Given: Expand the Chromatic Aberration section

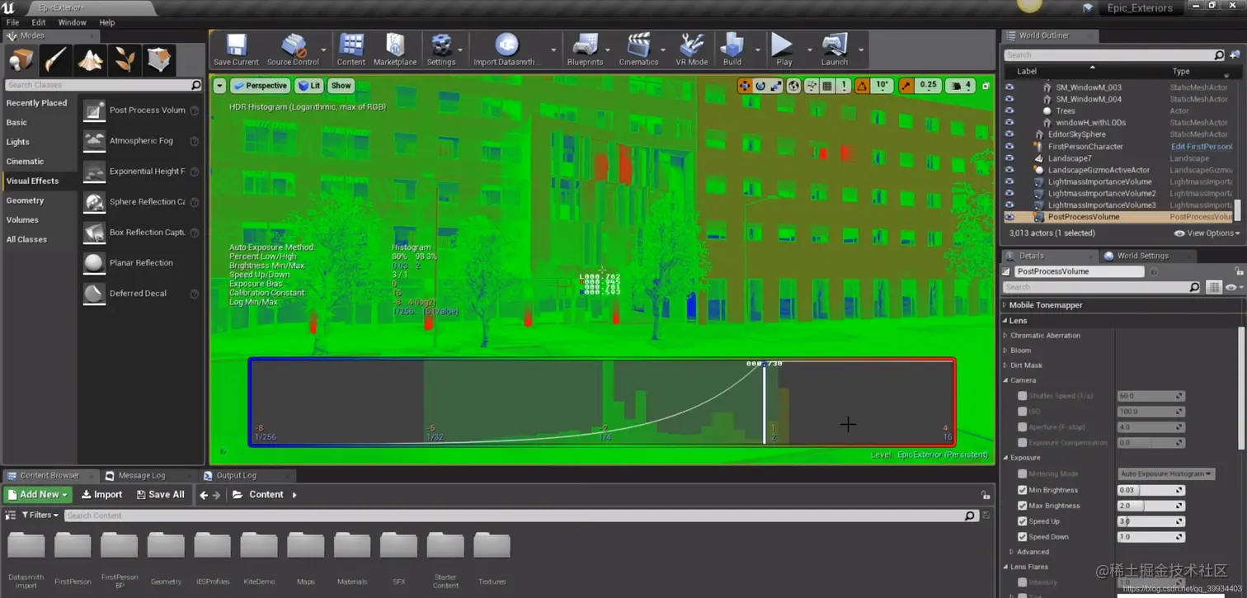Looking at the screenshot, I should pos(1005,336).
